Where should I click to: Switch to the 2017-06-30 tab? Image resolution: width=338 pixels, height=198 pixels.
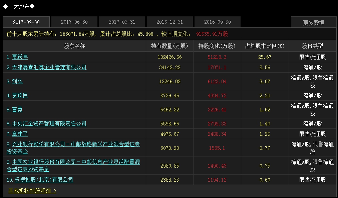[x=74, y=22]
